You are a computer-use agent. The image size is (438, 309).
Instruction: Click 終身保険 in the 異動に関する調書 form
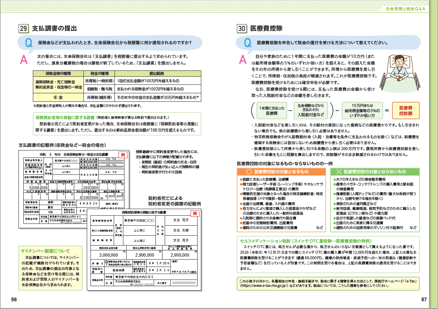pos(119,270)
